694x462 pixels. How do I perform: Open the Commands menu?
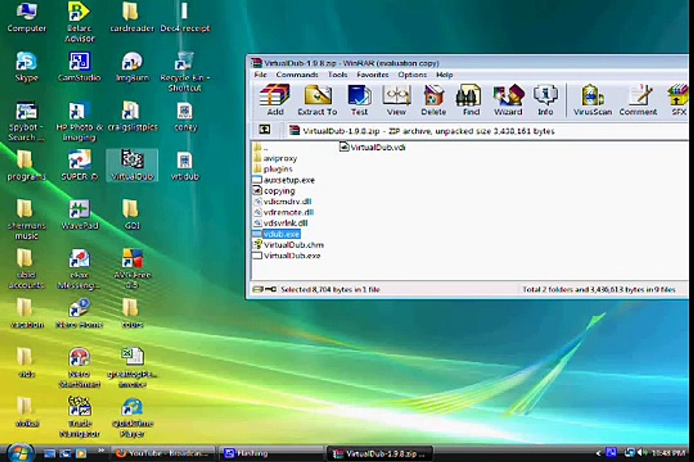coord(297,75)
